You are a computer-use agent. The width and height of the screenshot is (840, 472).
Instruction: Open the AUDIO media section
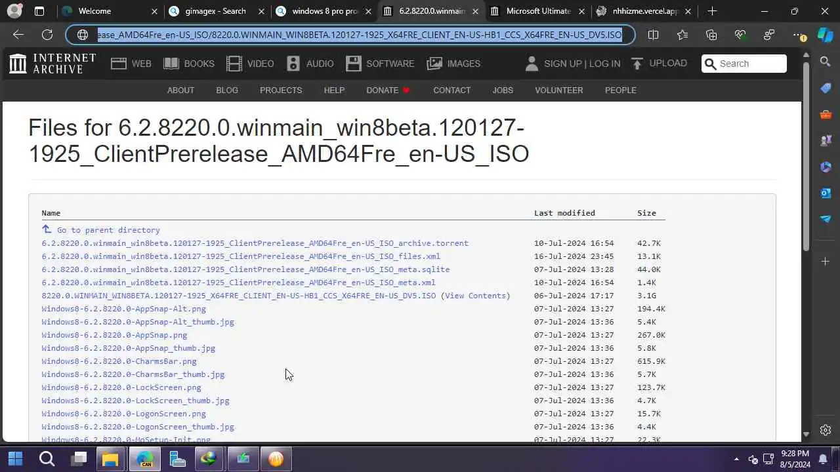(x=310, y=64)
